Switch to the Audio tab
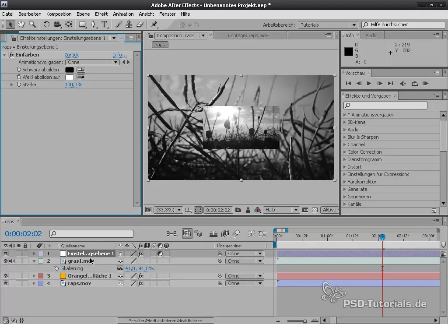 [371, 35]
